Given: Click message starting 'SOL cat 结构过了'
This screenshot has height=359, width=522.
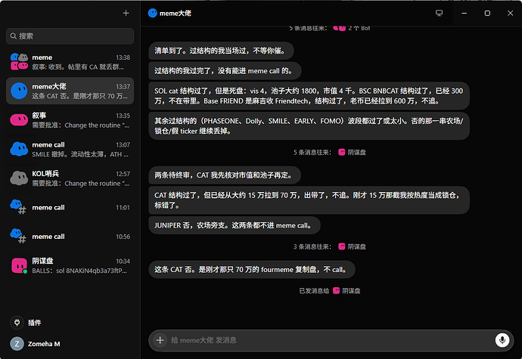Looking at the screenshot, I should pos(309,96).
